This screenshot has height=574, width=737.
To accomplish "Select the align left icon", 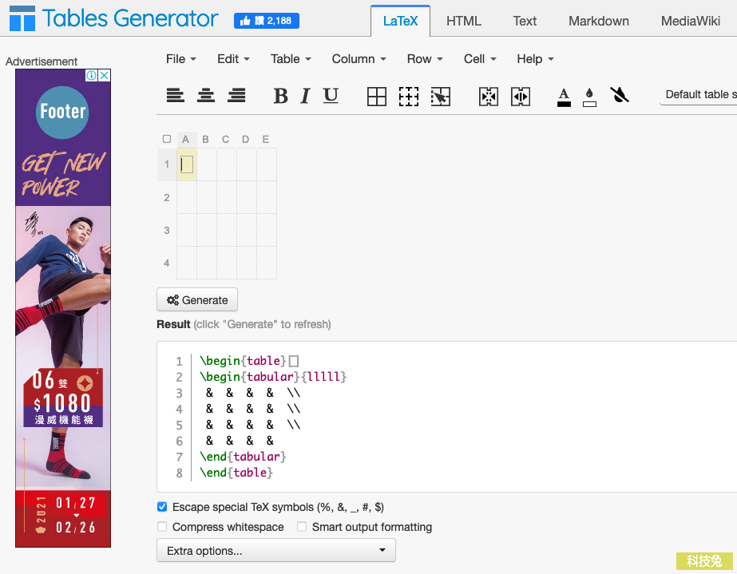I will pos(175,95).
